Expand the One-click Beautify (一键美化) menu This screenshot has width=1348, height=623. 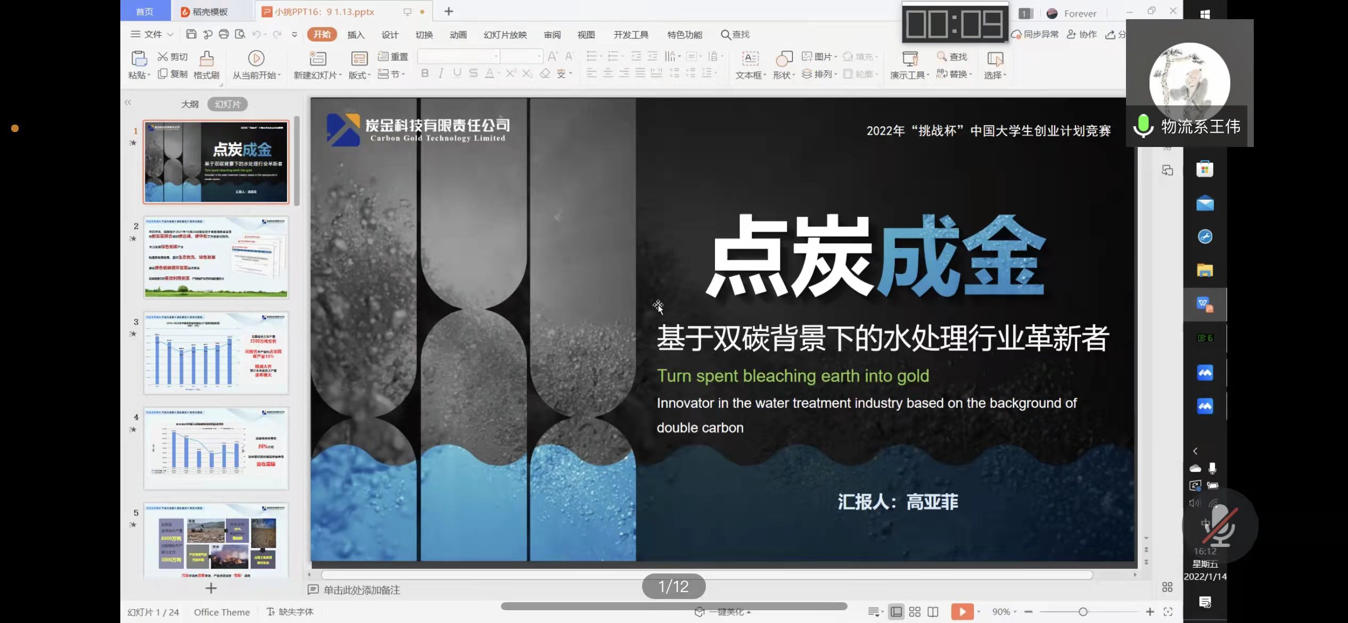[x=723, y=612]
